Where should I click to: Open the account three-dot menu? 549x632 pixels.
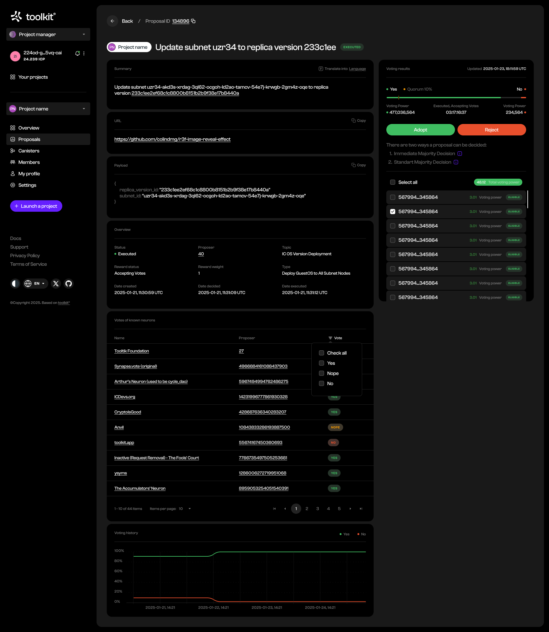pos(84,53)
